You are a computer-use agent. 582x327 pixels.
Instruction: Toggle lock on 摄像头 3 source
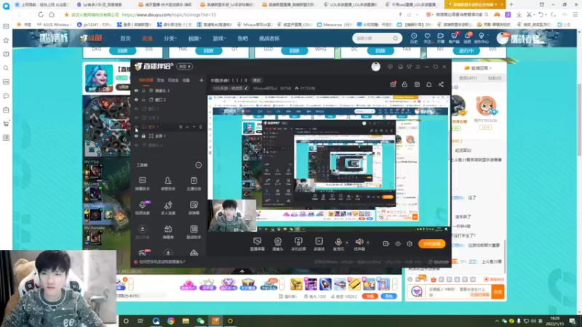pyautogui.click(x=143, y=90)
